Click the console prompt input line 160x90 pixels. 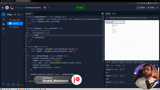[x=119, y=85]
